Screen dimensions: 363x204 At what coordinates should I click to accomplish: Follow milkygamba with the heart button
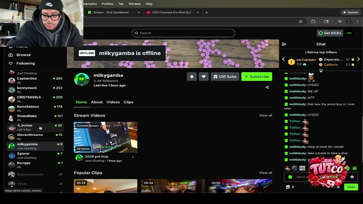(204, 76)
